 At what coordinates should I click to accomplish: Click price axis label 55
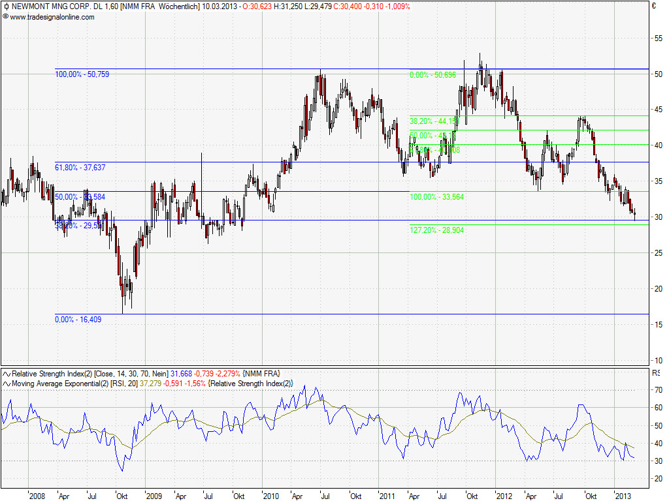[659, 38]
